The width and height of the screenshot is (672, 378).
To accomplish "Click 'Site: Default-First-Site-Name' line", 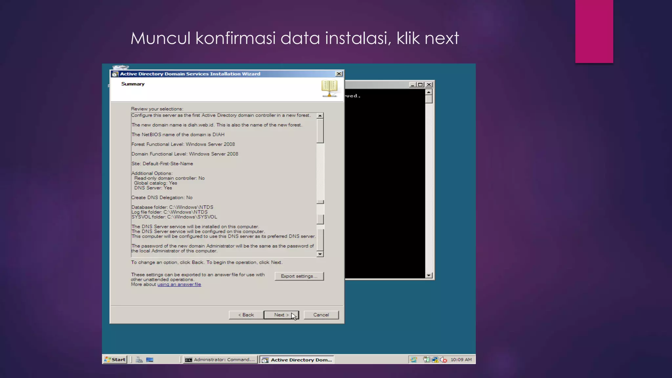I will pyautogui.click(x=162, y=164).
